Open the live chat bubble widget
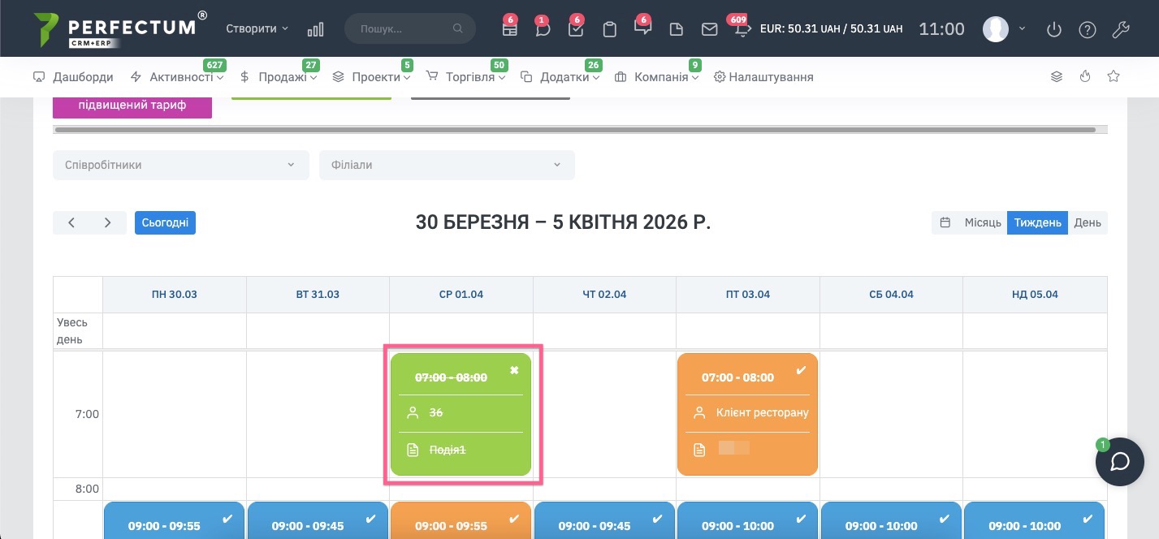The width and height of the screenshot is (1159, 539). click(x=1119, y=461)
